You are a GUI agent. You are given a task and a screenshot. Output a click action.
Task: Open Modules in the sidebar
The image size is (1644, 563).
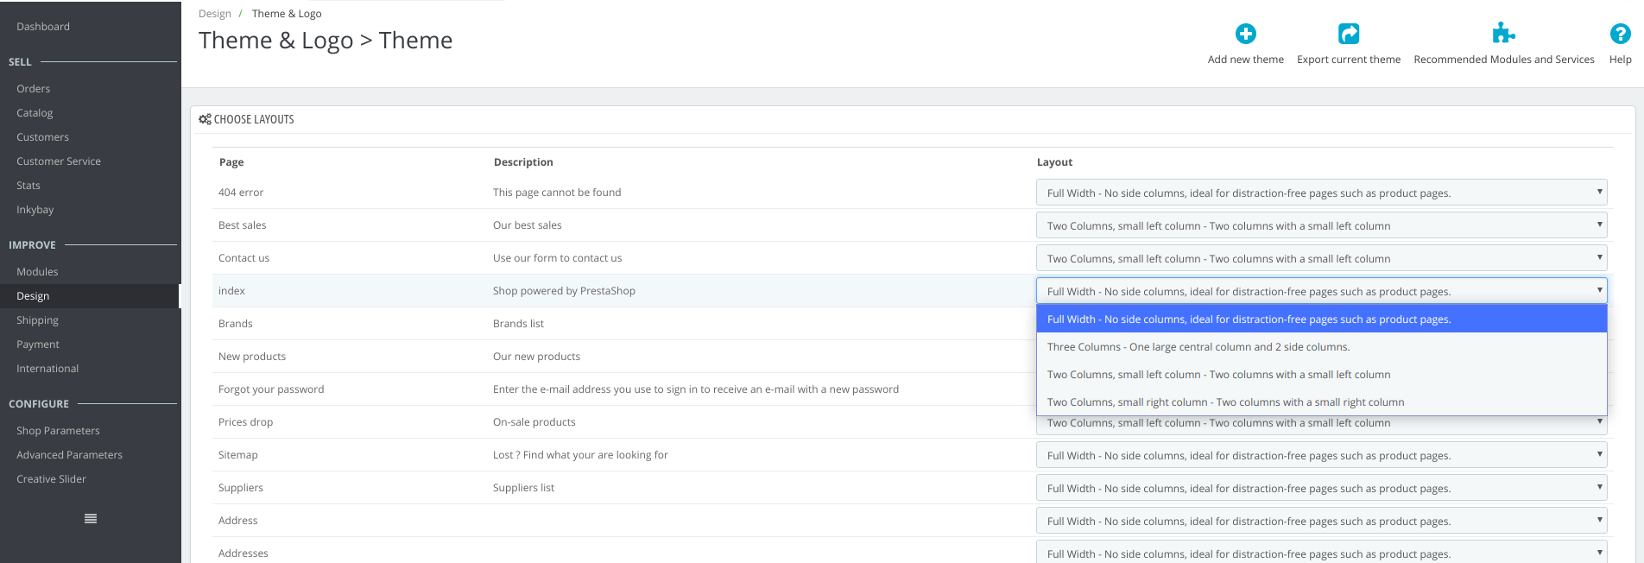point(37,272)
